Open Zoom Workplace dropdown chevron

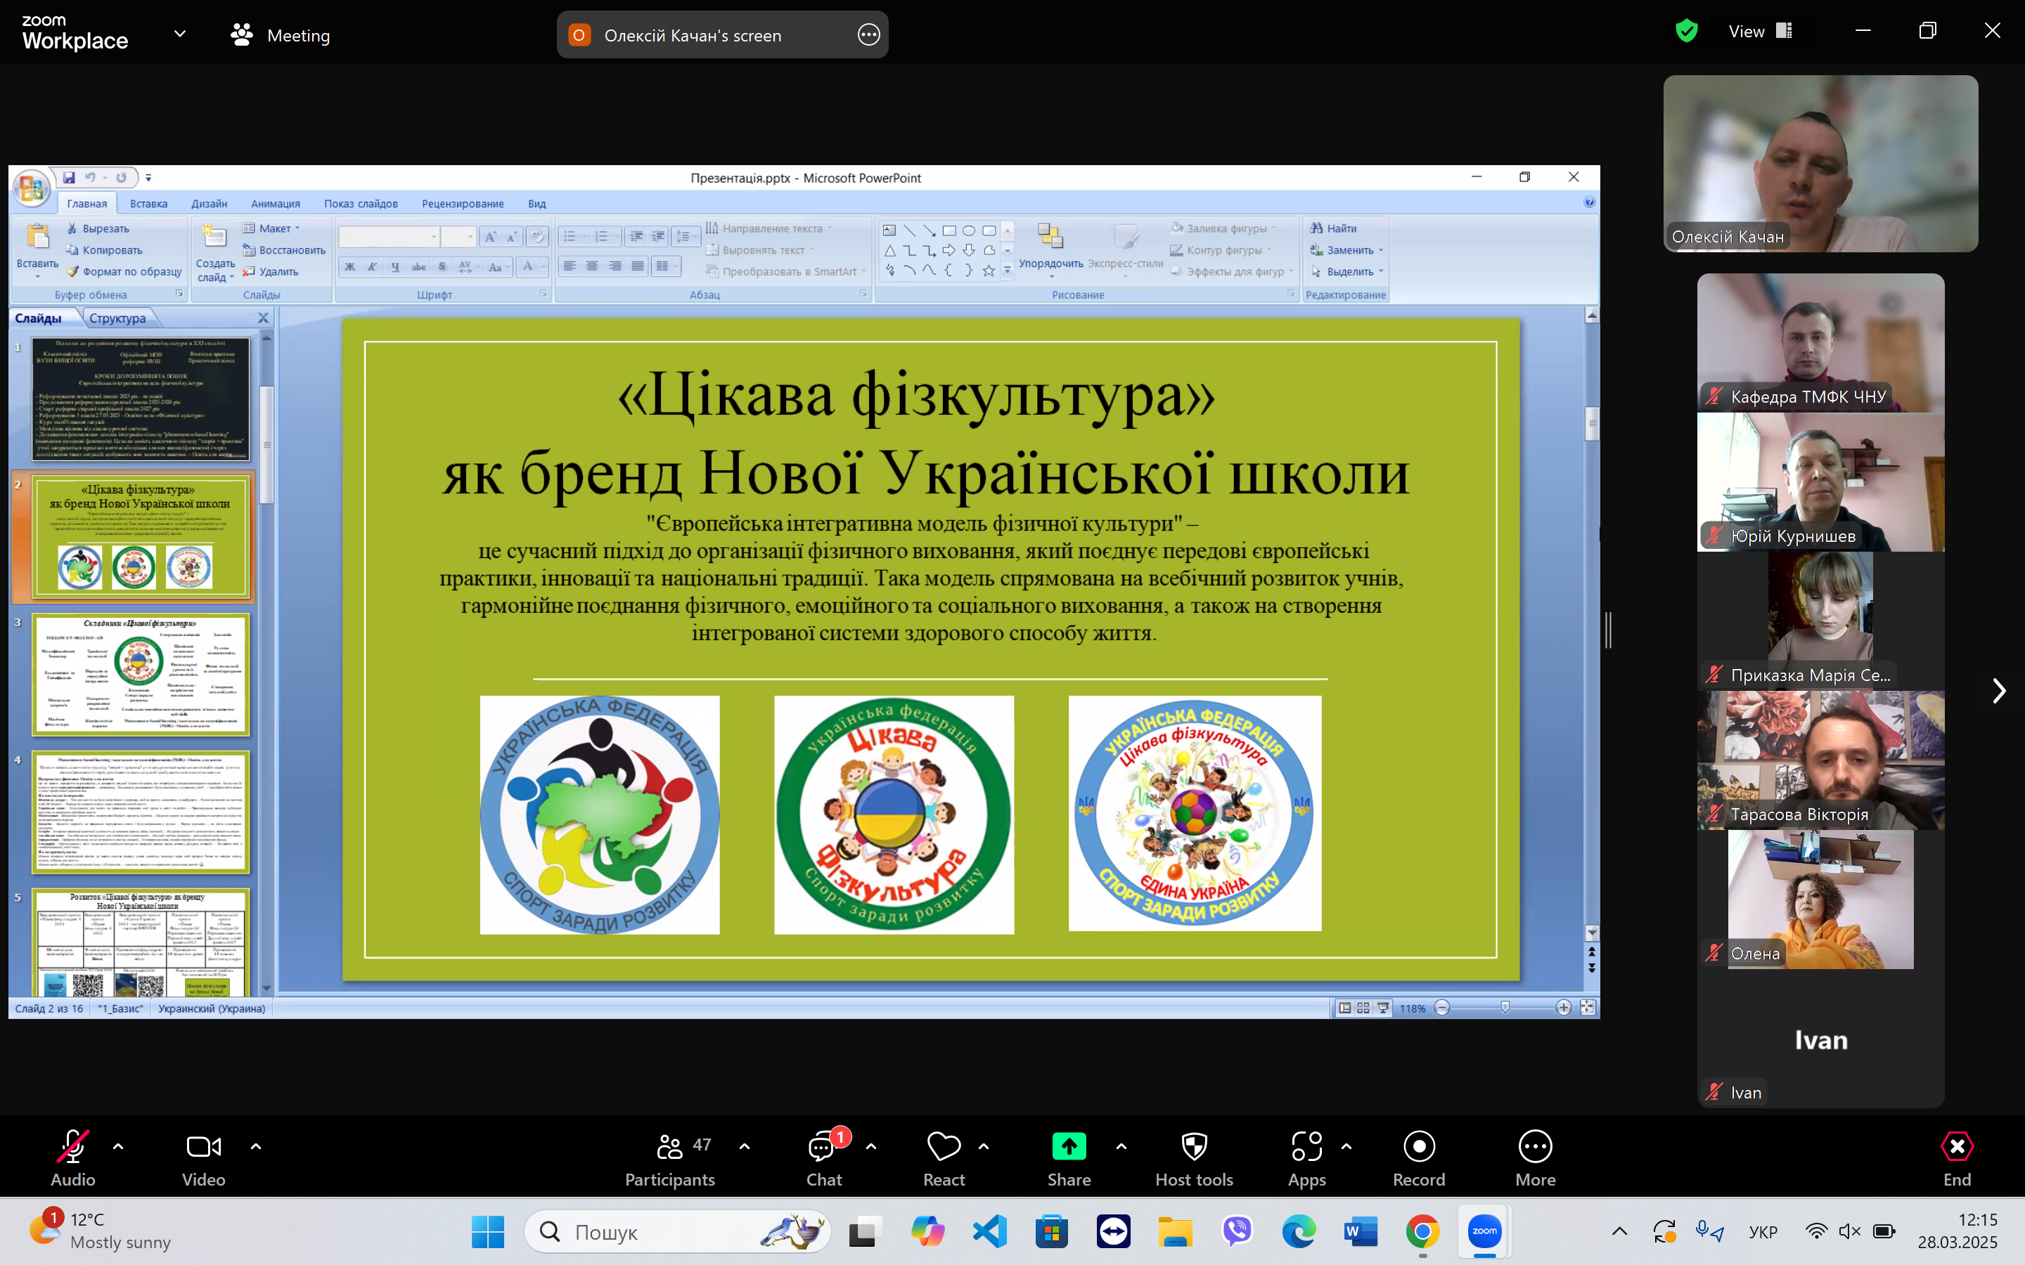pos(180,34)
